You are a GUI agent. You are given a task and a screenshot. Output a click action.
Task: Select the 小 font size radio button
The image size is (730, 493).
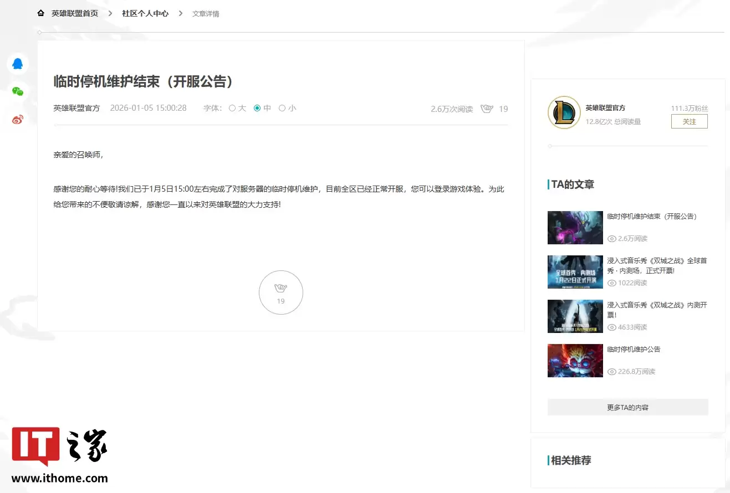(x=282, y=109)
